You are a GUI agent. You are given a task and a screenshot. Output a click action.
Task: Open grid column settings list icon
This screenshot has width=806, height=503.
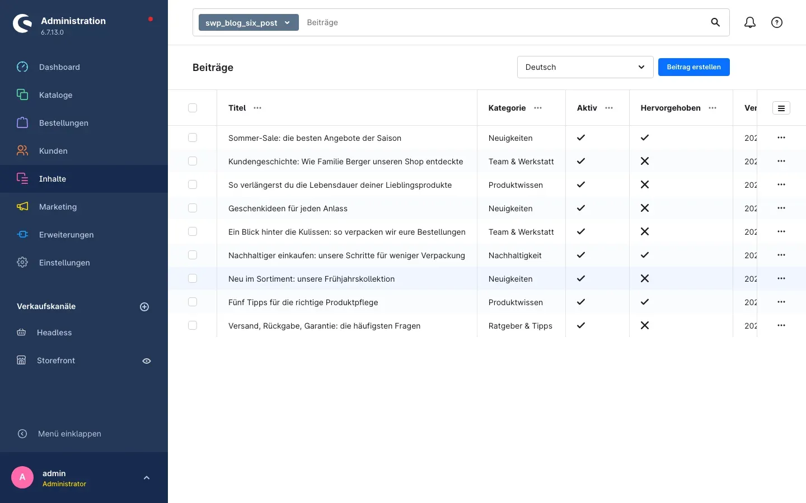tap(781, 108)
